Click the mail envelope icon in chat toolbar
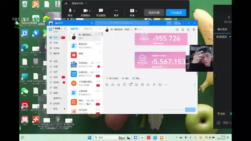Image resolution: width=251 pixels, height=141 pixels. click(160, 85)
